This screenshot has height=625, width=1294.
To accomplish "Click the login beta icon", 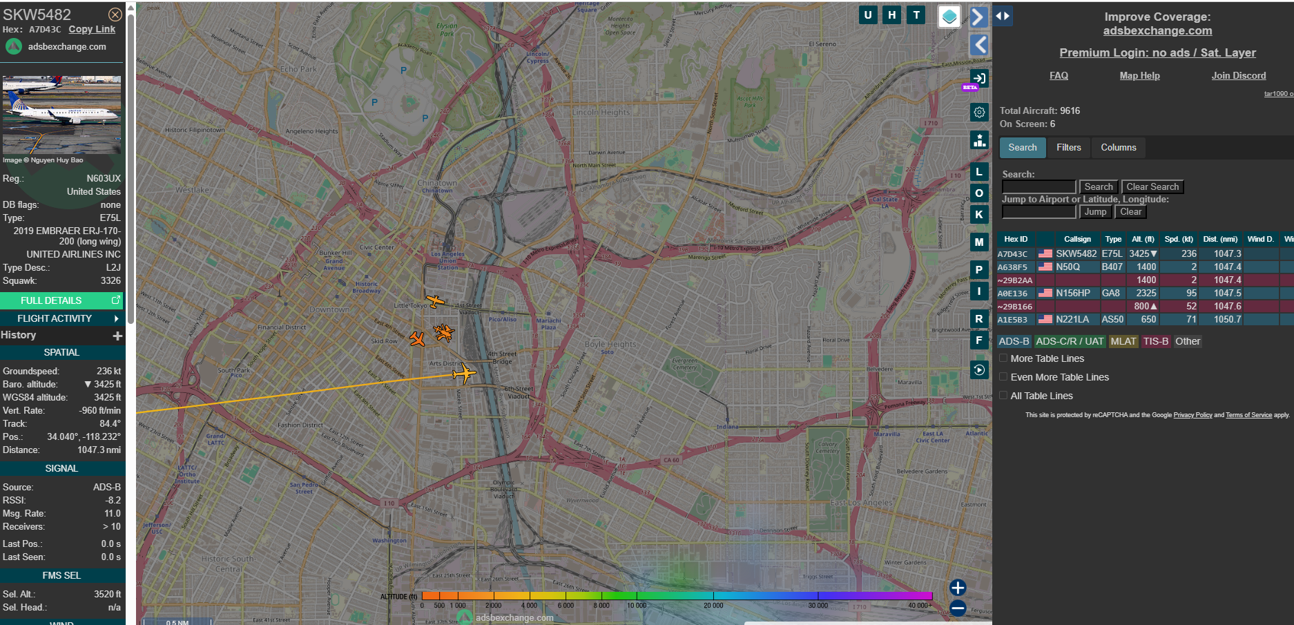I will 978,79.
